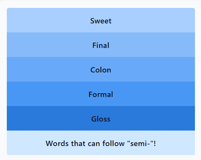
Task: Open the category description at the bottom
Action: click(x=101, y=143)
